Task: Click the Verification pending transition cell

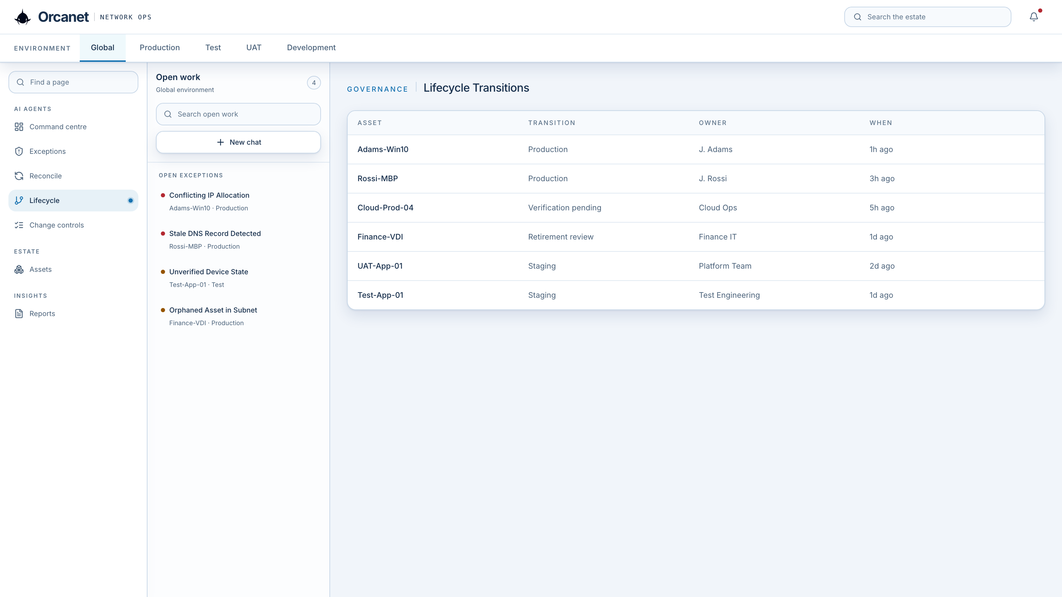Action: 564,208
